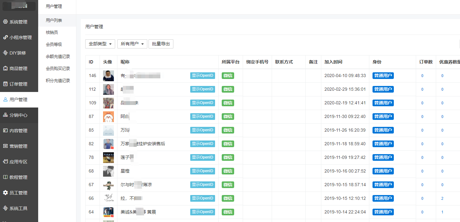460x222 pixels.
Task: Click the 商品管理 bag icon
Action: tap(5, 69)
